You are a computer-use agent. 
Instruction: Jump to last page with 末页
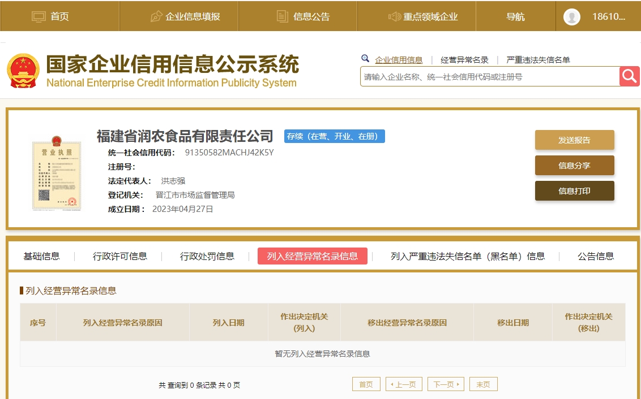483,384
